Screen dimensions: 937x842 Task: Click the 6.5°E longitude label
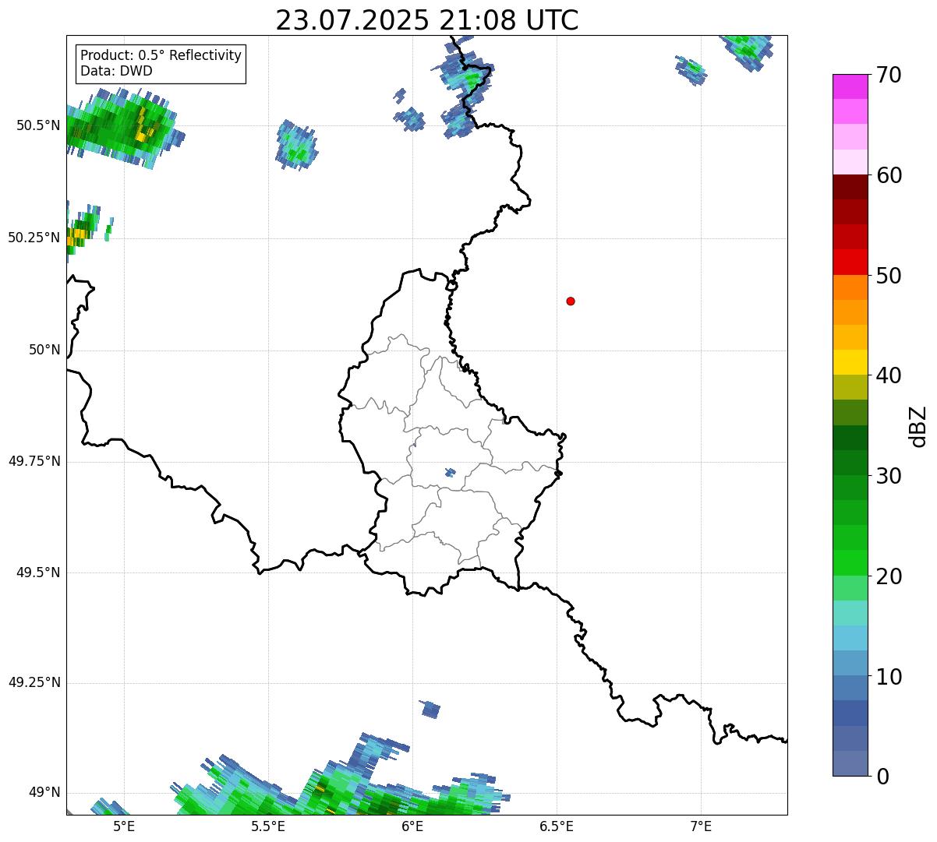tap(557, 826)
